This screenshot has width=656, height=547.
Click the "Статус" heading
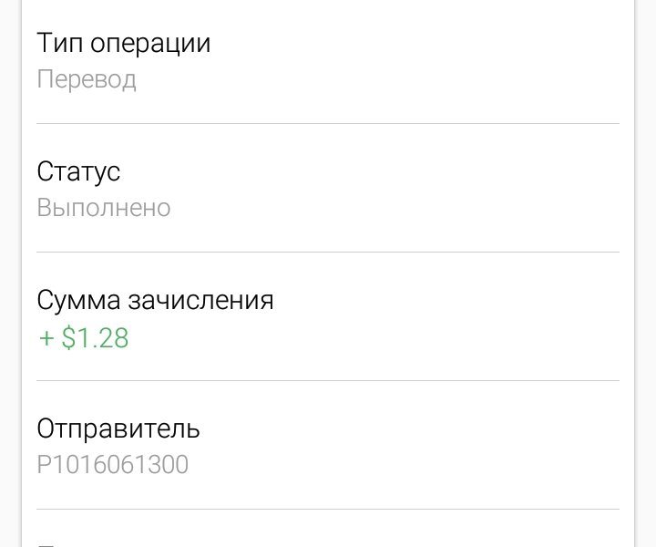(78, 171)
